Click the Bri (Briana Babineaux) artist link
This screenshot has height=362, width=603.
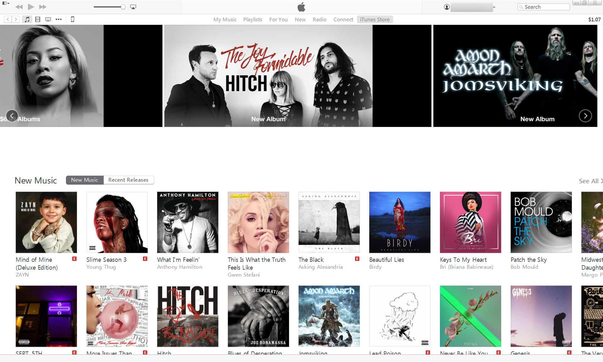point(467,267)
